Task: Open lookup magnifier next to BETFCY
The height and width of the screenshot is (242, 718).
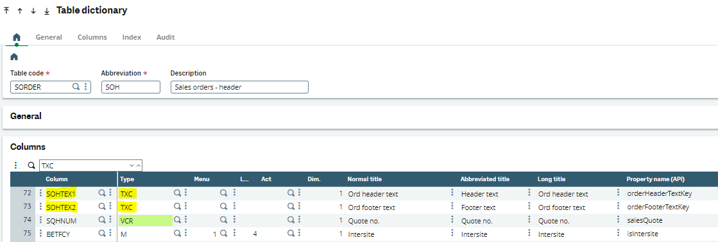Action: (x=101, y=234)
